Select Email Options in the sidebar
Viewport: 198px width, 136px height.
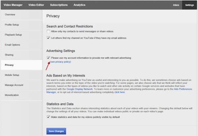21,45
